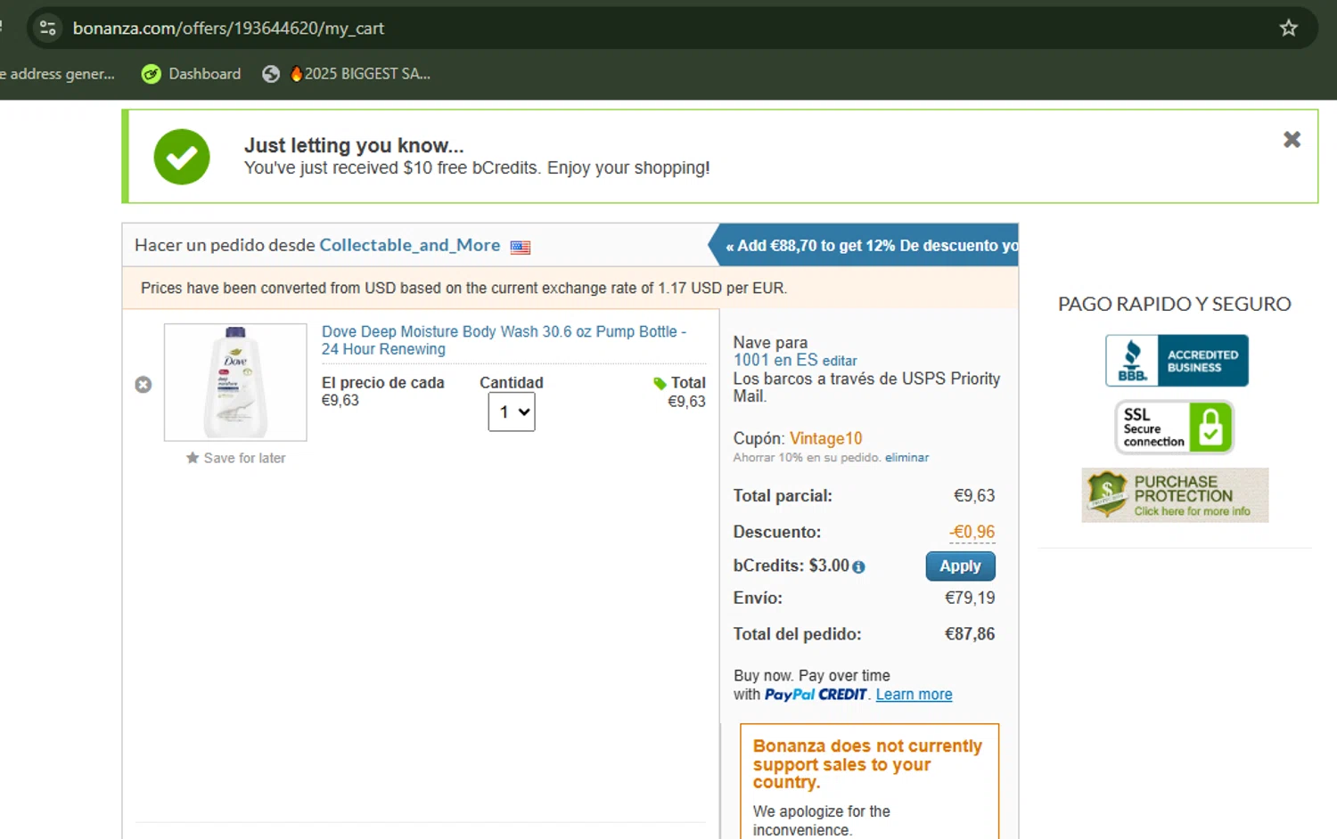Open the Cantidad quantity dropdown
Image resolution: width=1337 pixels, height=839 pixels.
[512, 412]
